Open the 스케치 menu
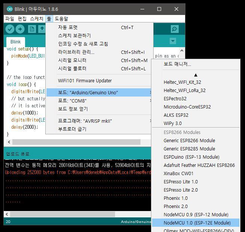 tap(37, 19)
